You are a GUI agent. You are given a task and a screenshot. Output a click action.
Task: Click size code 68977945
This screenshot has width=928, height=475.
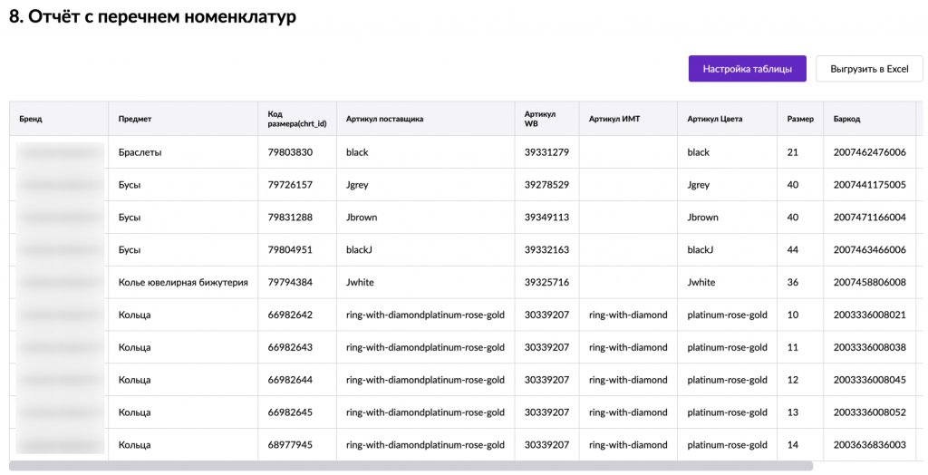290,445
